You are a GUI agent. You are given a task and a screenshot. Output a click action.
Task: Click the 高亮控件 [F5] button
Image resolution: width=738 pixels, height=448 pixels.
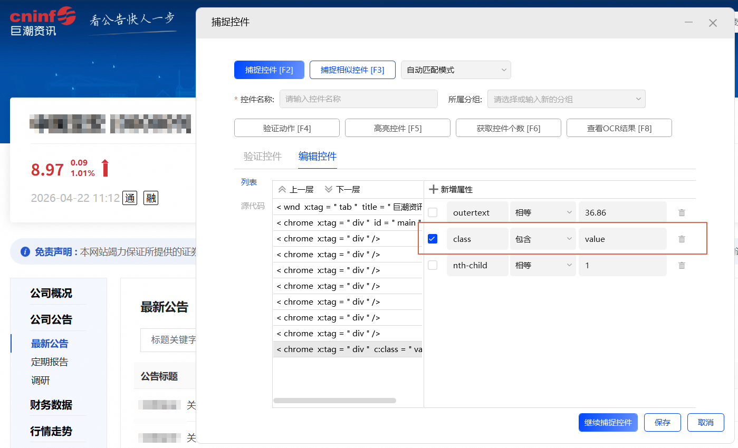point(398,128)
